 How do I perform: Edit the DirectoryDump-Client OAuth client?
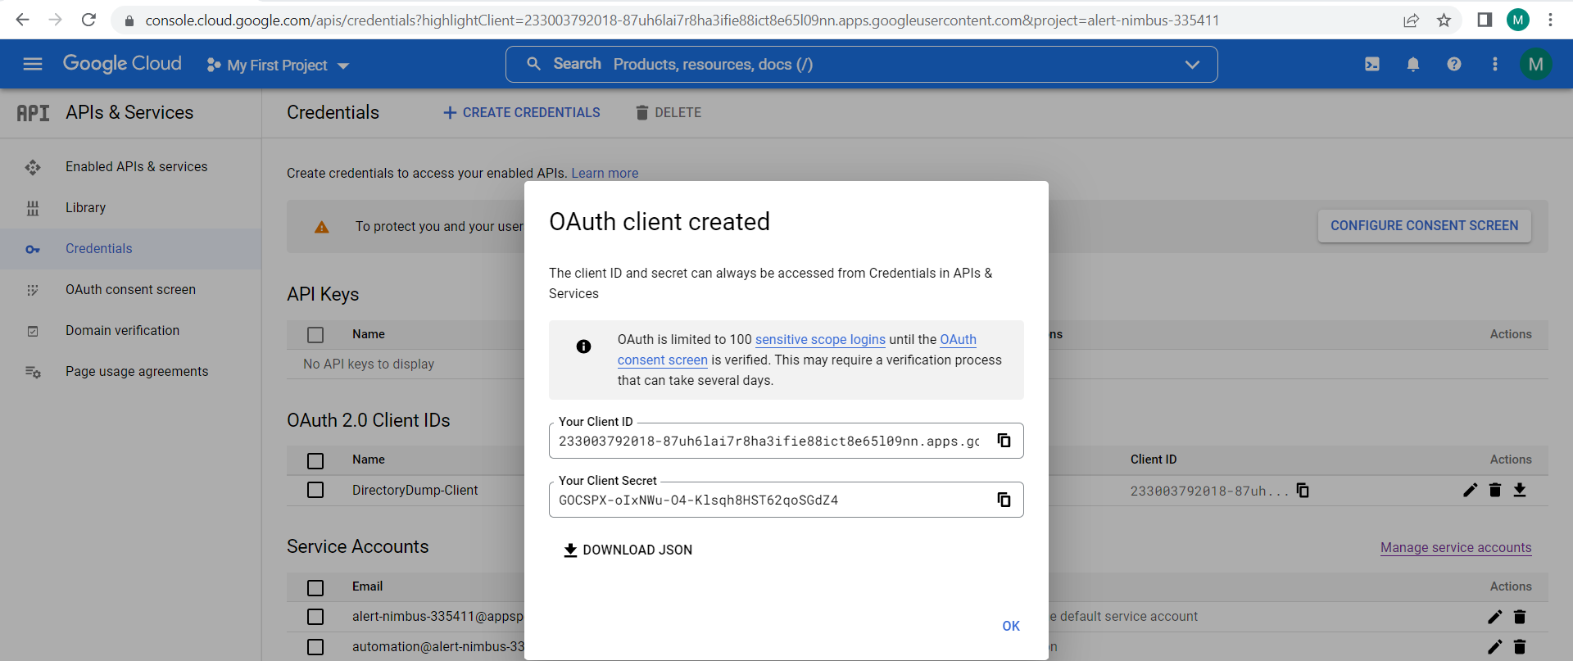tap(1471, 490)
